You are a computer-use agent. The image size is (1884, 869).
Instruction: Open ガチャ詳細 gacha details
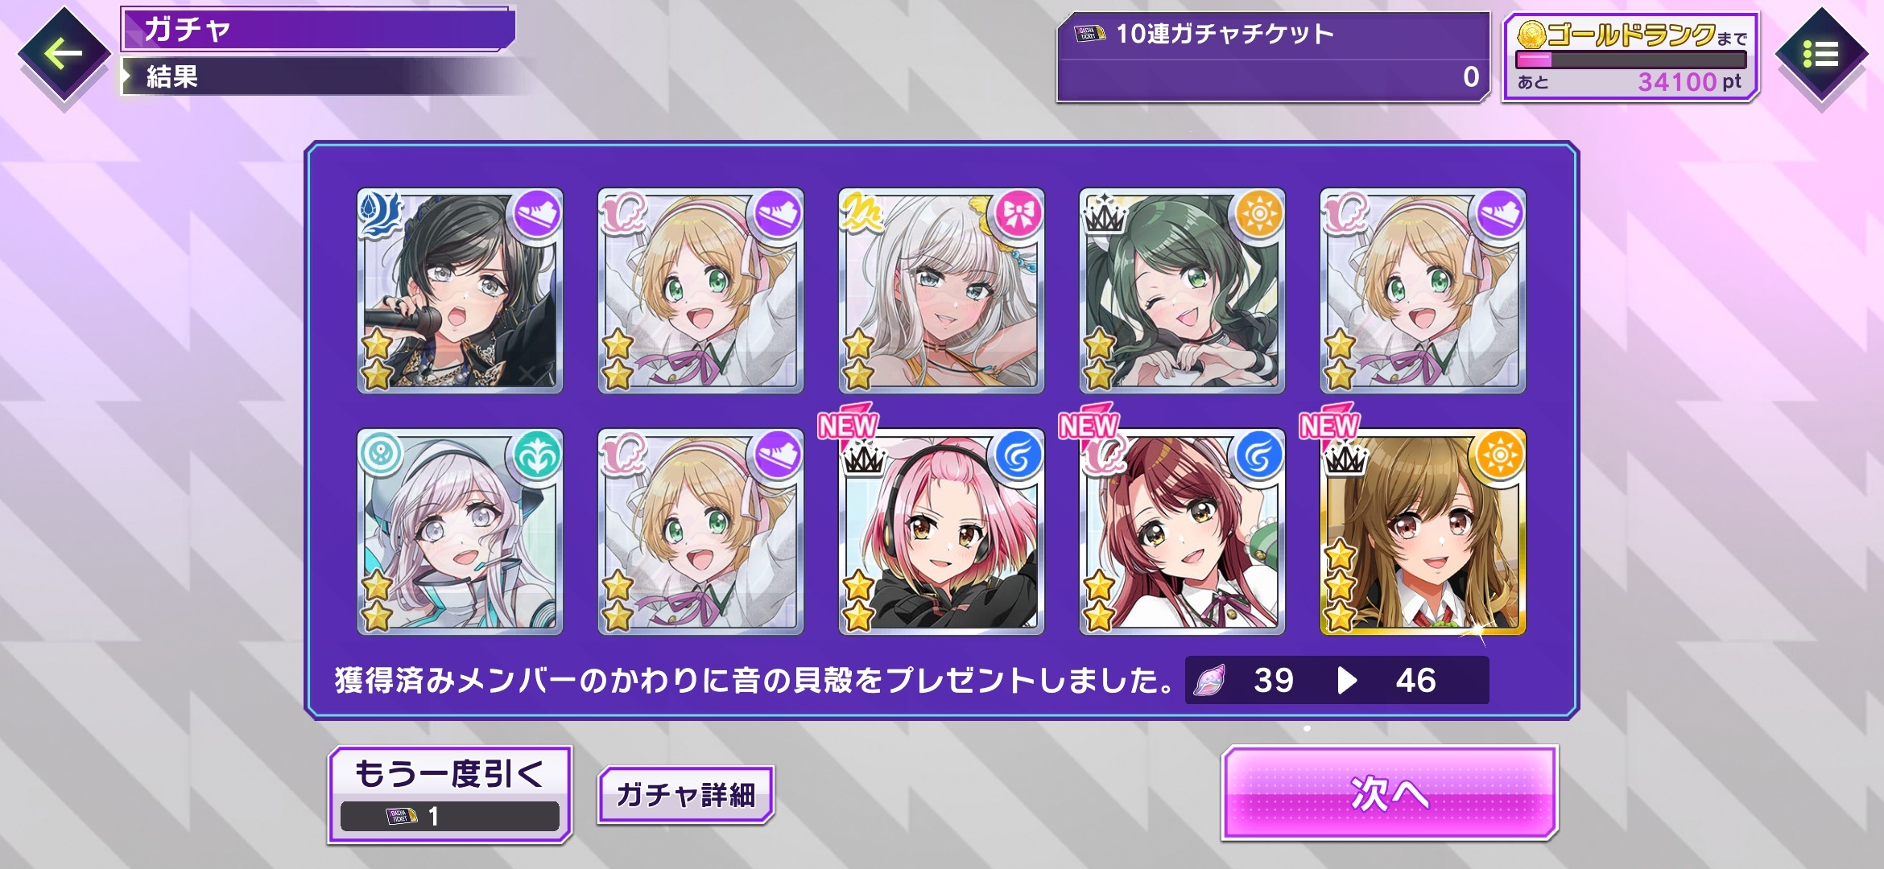click(x=685, y=795)
